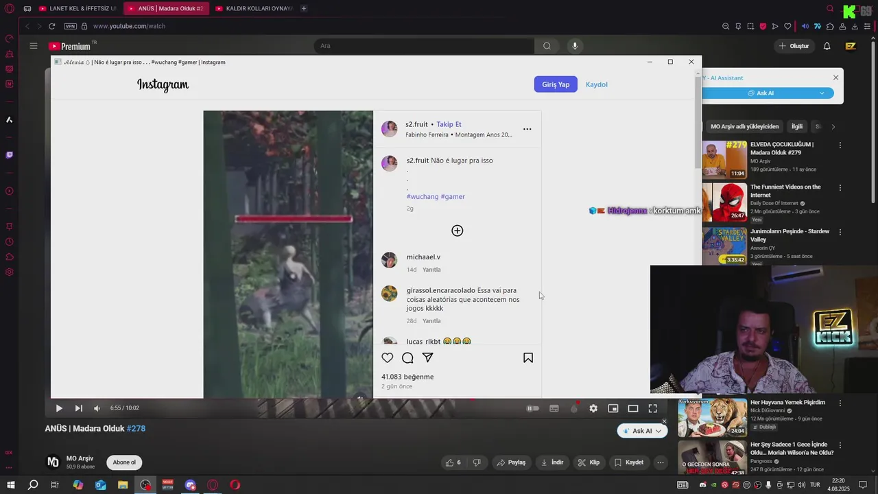Play the YouTube video
Image resolution: width=878 pixels, height=494 pixels.
[x=59, y=408]
